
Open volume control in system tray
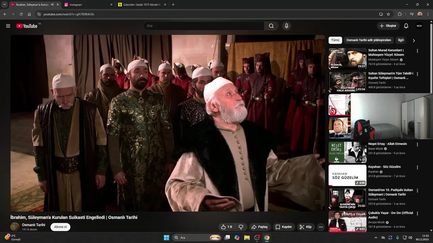(410, 238)
